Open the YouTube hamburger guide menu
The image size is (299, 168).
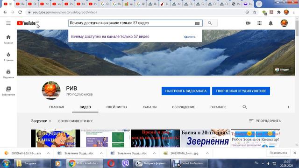pos(8,23)
